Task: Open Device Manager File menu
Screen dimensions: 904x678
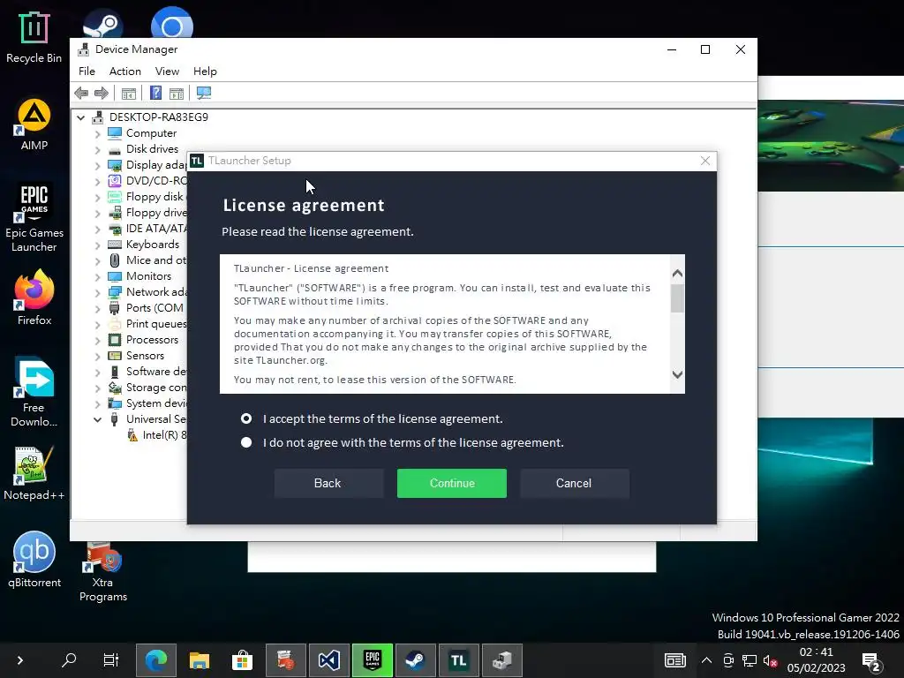Action: (x=87, y=72)
